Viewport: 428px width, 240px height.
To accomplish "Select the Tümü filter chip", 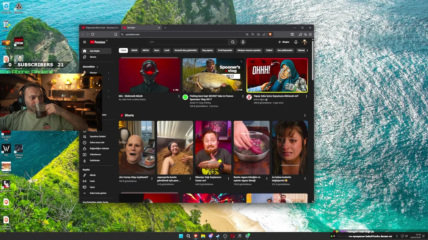I will [x=123, y=50].
